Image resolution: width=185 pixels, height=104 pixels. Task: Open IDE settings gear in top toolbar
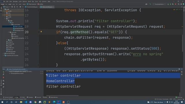pos(181,4)
